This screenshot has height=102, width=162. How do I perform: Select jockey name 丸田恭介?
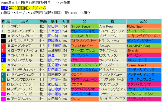54,99
